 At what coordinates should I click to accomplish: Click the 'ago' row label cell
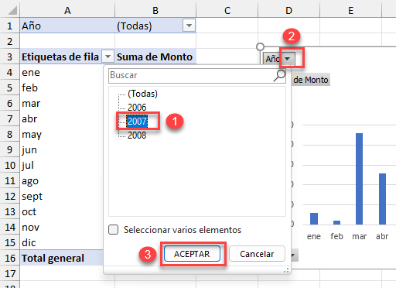click(x=61, y=180)
